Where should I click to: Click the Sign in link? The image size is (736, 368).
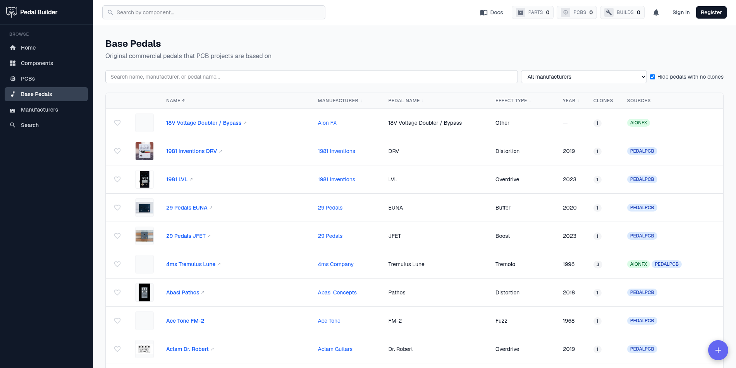click(x=681, y=12)
